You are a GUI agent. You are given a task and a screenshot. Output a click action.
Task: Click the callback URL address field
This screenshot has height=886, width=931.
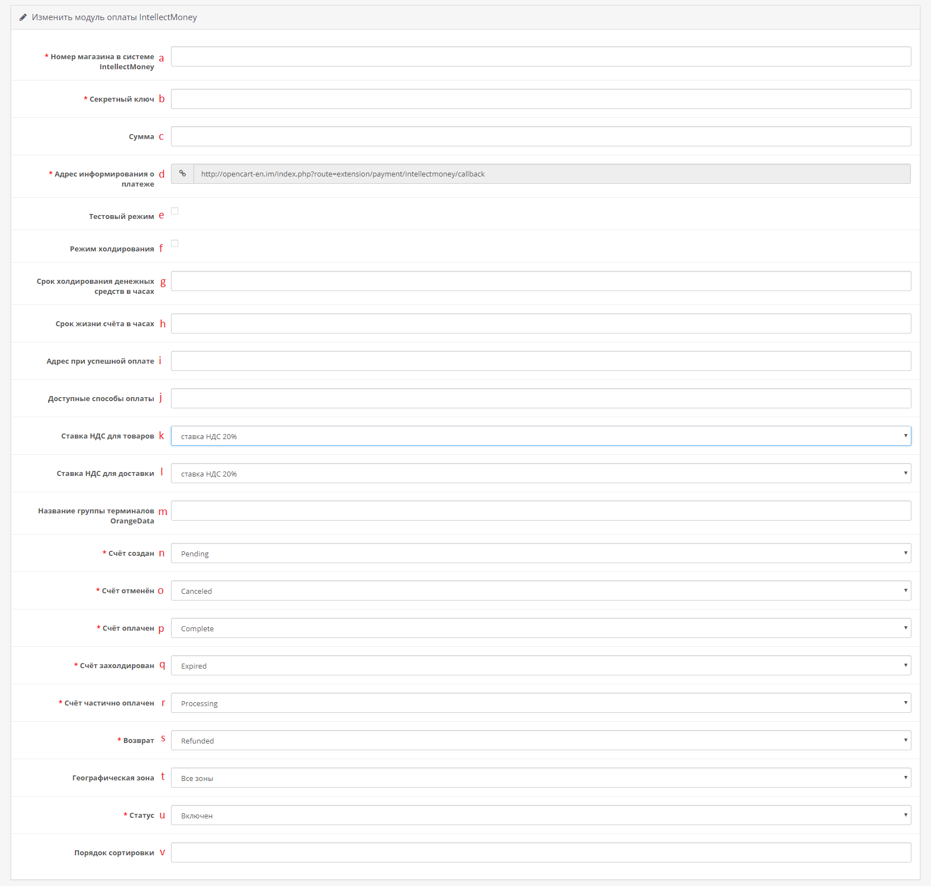coord(551,174)
